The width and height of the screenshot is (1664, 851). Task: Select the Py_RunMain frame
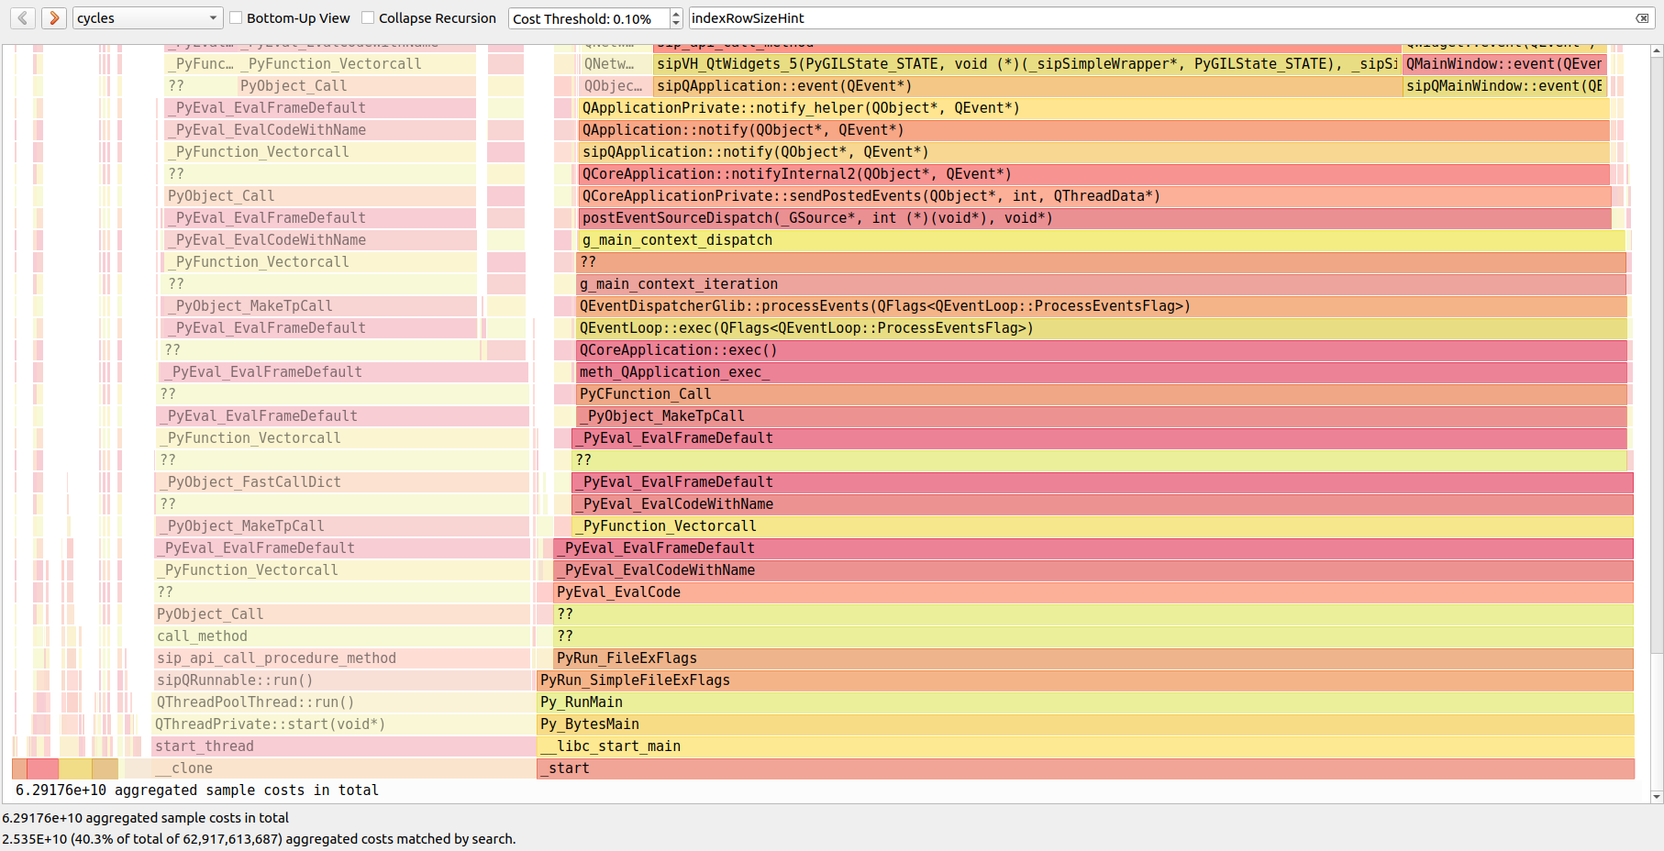coord(1085,702)
